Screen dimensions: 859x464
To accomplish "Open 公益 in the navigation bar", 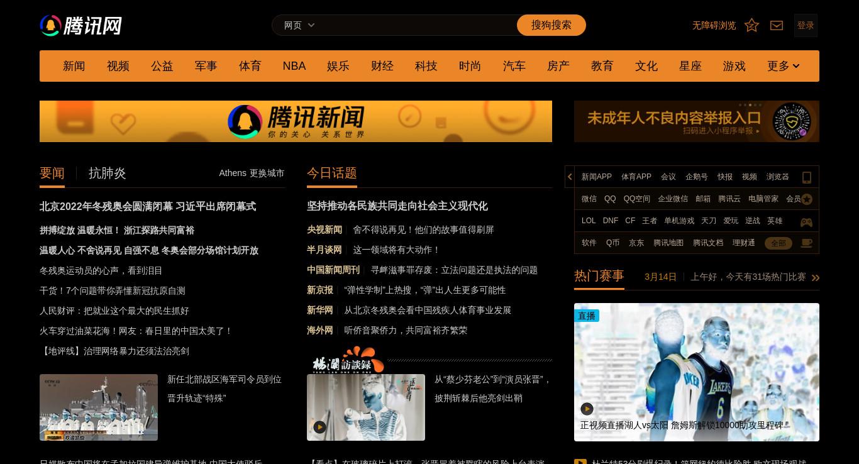I will [x=162, y=66].
